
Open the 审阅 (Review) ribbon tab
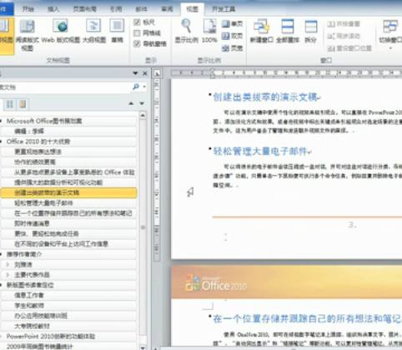point(167,9)
